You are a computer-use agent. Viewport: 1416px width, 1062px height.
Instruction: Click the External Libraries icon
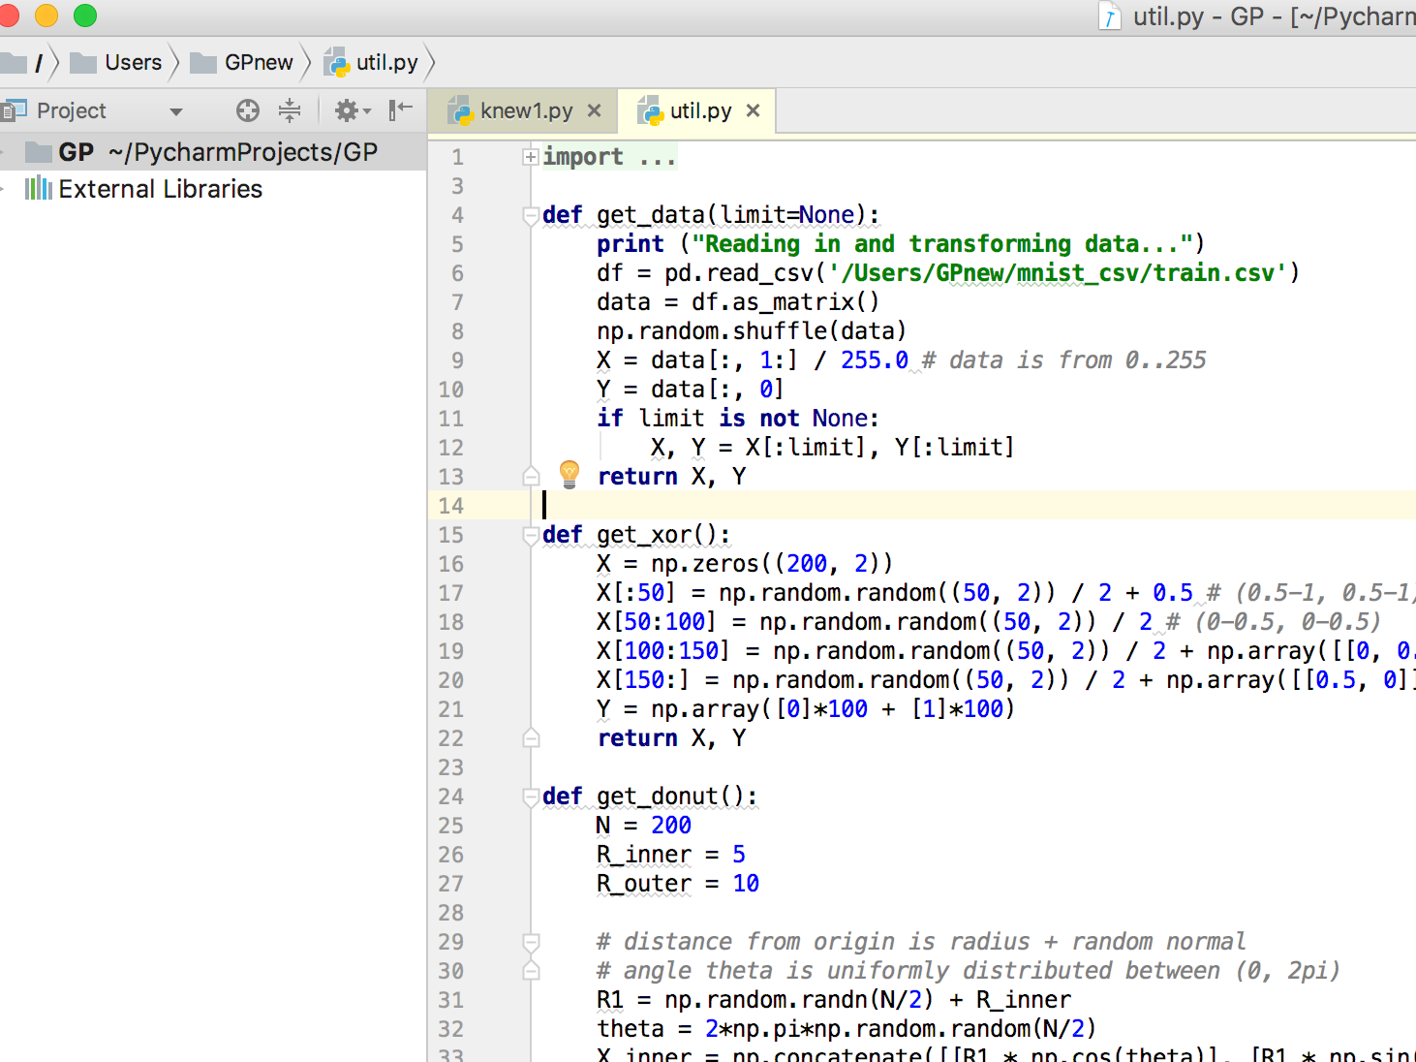[x=40, y=188]
